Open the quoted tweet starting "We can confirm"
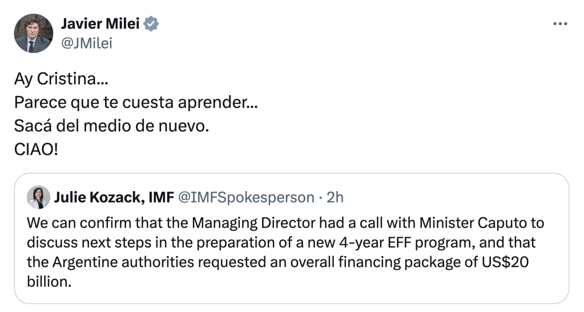The width and height of the screenshot is (584, 312). [x=291, y=251]
